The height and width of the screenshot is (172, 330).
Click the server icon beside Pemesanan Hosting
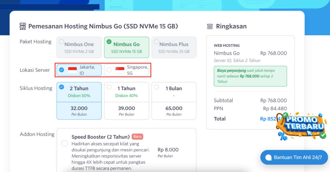pos(23,26)
